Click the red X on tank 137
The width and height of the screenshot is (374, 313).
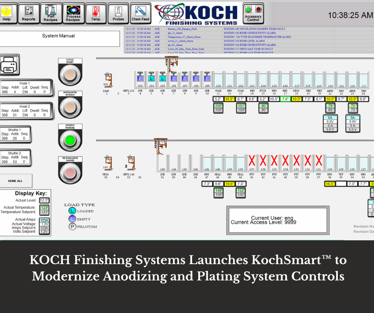(x=251, y=160)
